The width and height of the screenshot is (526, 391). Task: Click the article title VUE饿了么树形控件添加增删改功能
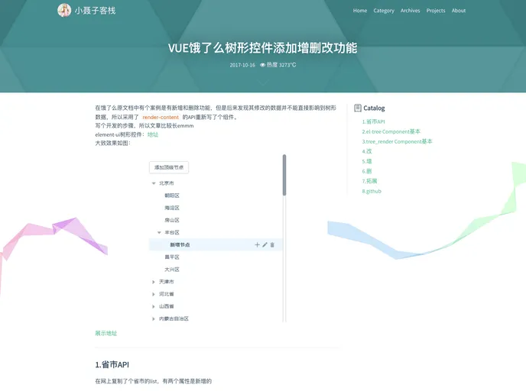point(263,48)
